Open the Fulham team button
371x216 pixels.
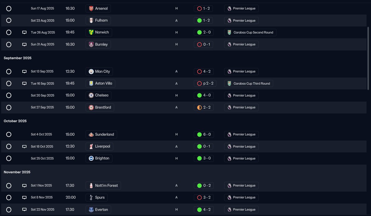point(98,21)
